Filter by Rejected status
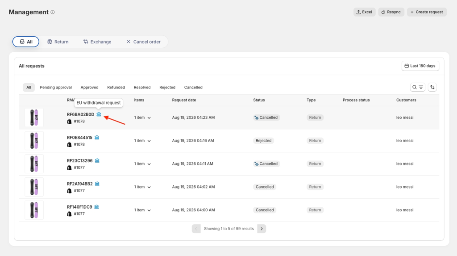The image size is (457, 256). pos(167,87)
